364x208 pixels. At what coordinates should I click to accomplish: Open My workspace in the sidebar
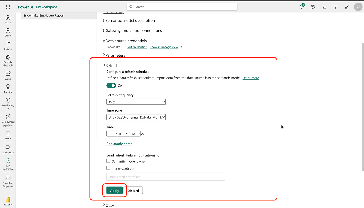coord(8,164)
